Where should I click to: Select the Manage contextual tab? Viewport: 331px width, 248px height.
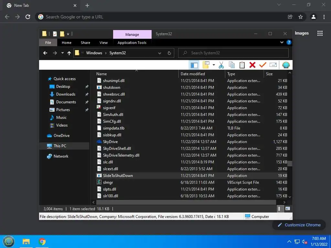pos(132,34)
